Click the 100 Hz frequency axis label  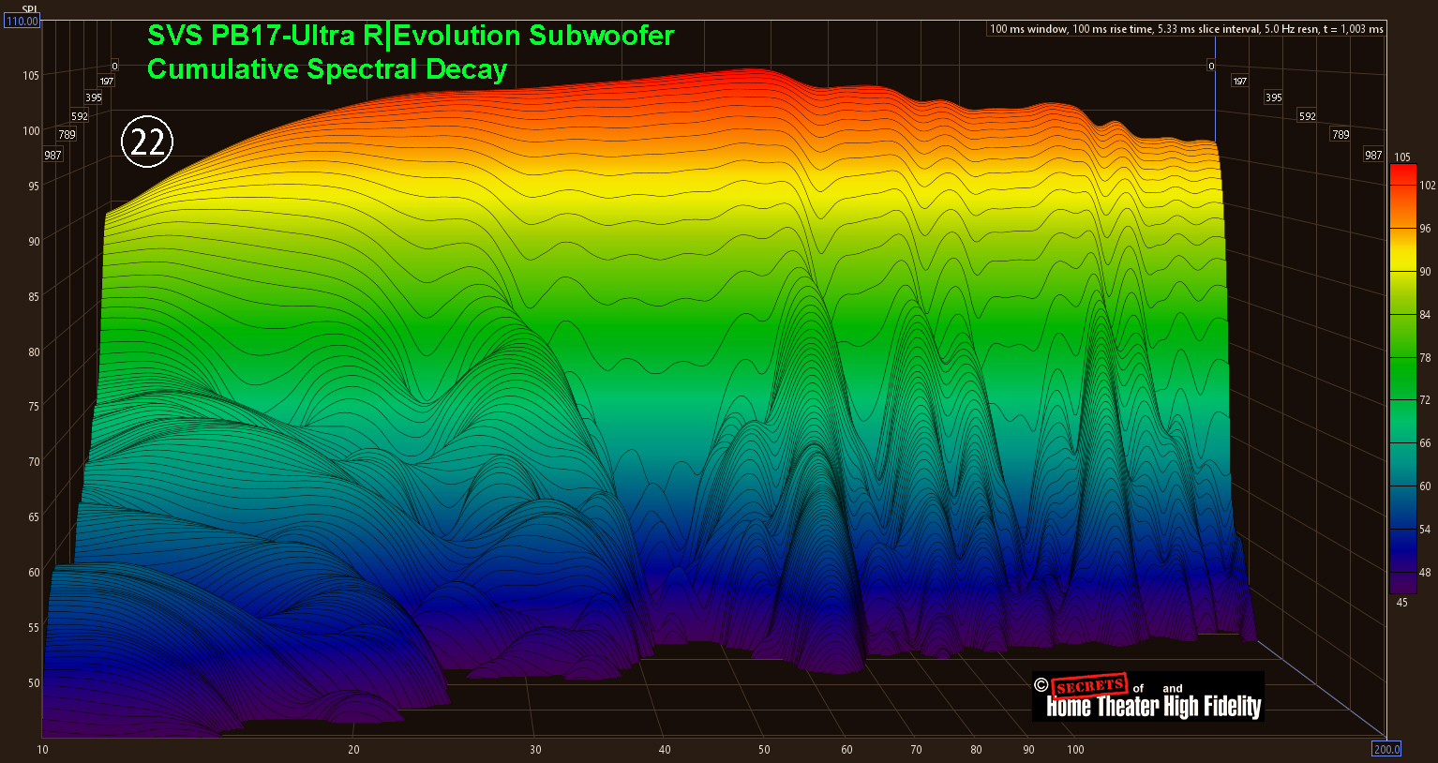[1075, 749]
